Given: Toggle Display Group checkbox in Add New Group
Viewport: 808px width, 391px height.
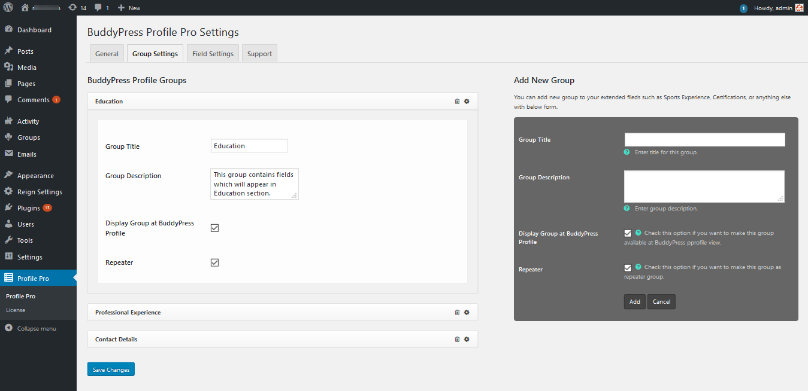Looking at the screenshot, I should pyautogui.click(x=628, y=234).
